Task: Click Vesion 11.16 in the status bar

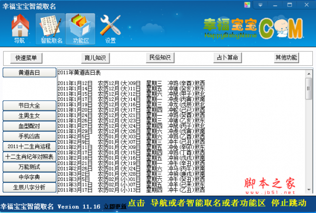Action: click(79, 207)
